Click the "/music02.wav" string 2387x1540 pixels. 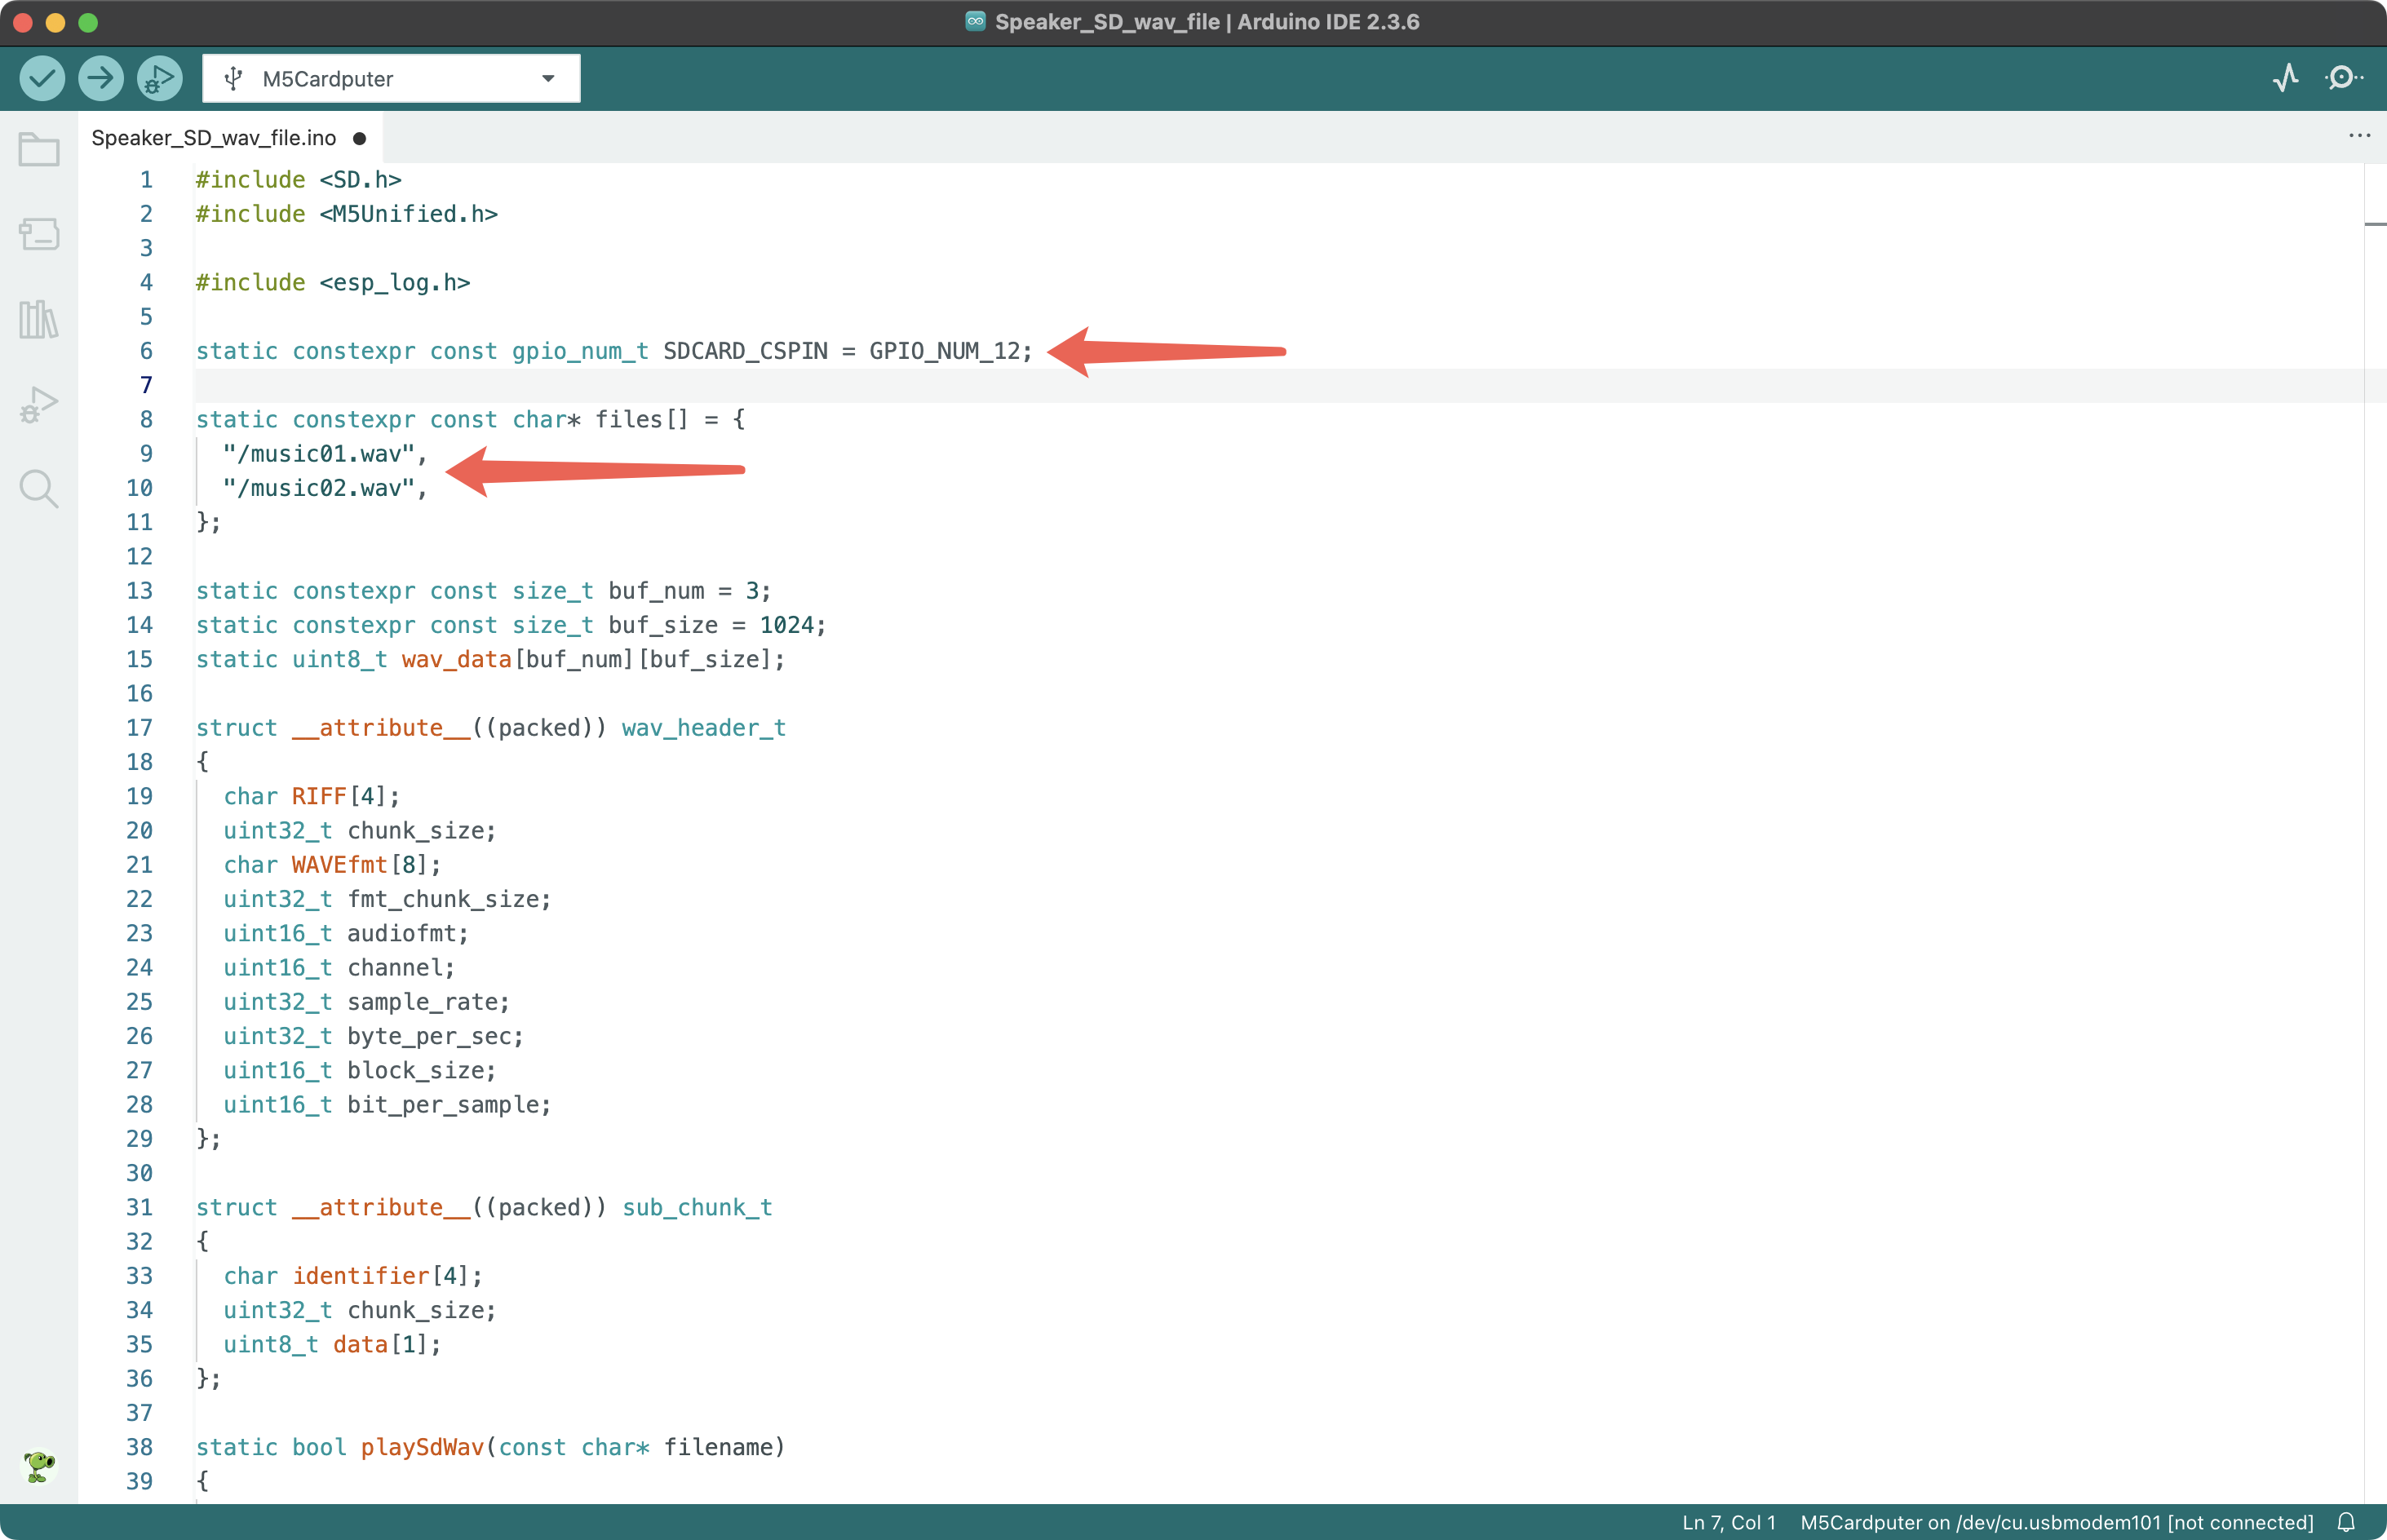(318, 488)
